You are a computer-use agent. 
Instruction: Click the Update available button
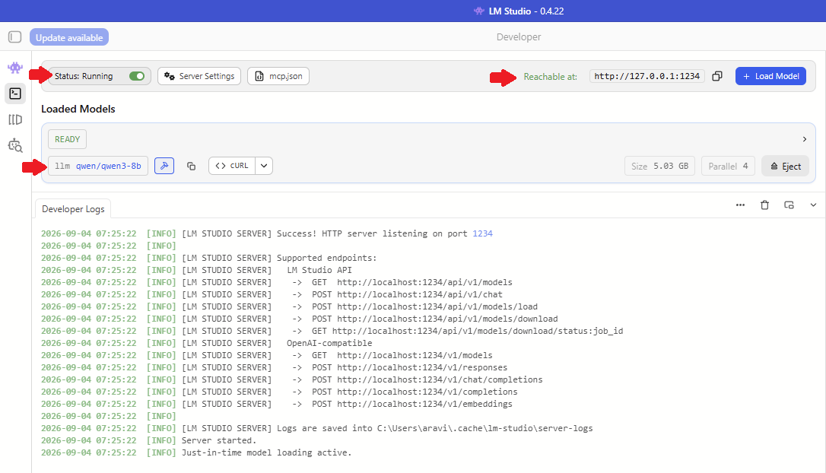click(x=69, y=37)
